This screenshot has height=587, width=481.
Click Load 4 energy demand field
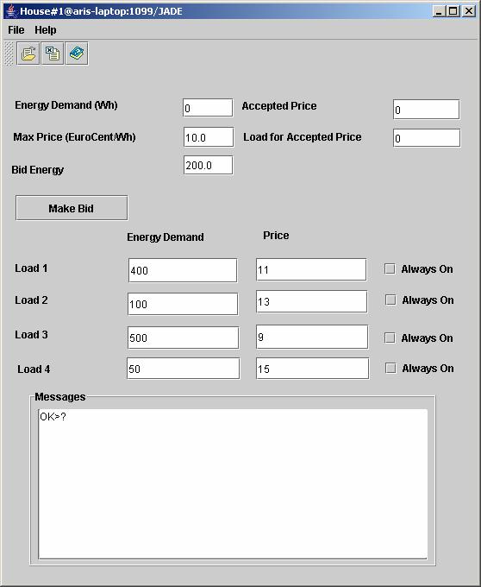(x=183, y=369)
